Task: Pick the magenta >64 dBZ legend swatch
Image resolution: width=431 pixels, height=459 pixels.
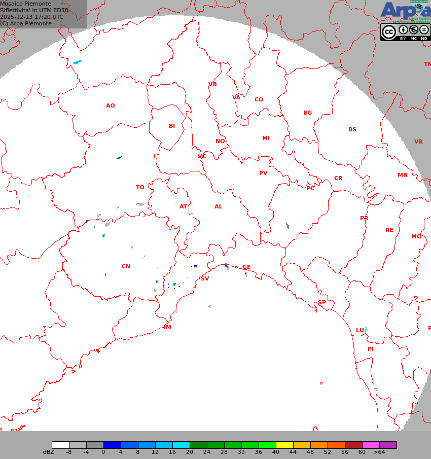Action: point(388,445)
